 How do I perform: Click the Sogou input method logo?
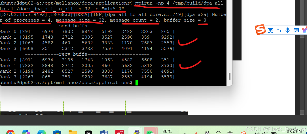[x=260, y=30]
